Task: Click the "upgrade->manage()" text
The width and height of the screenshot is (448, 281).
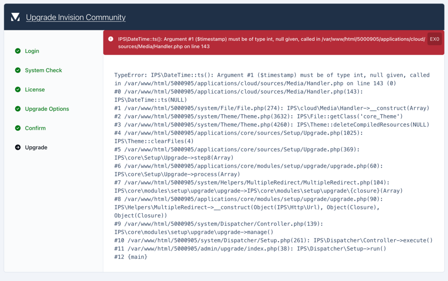Action: pyautogui.click(x=245, y=232)
